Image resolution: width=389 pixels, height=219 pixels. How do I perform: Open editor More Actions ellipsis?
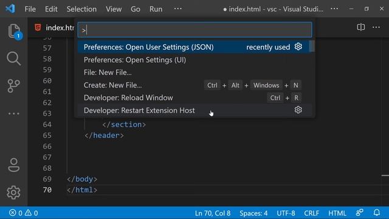(x=376, y=27)
